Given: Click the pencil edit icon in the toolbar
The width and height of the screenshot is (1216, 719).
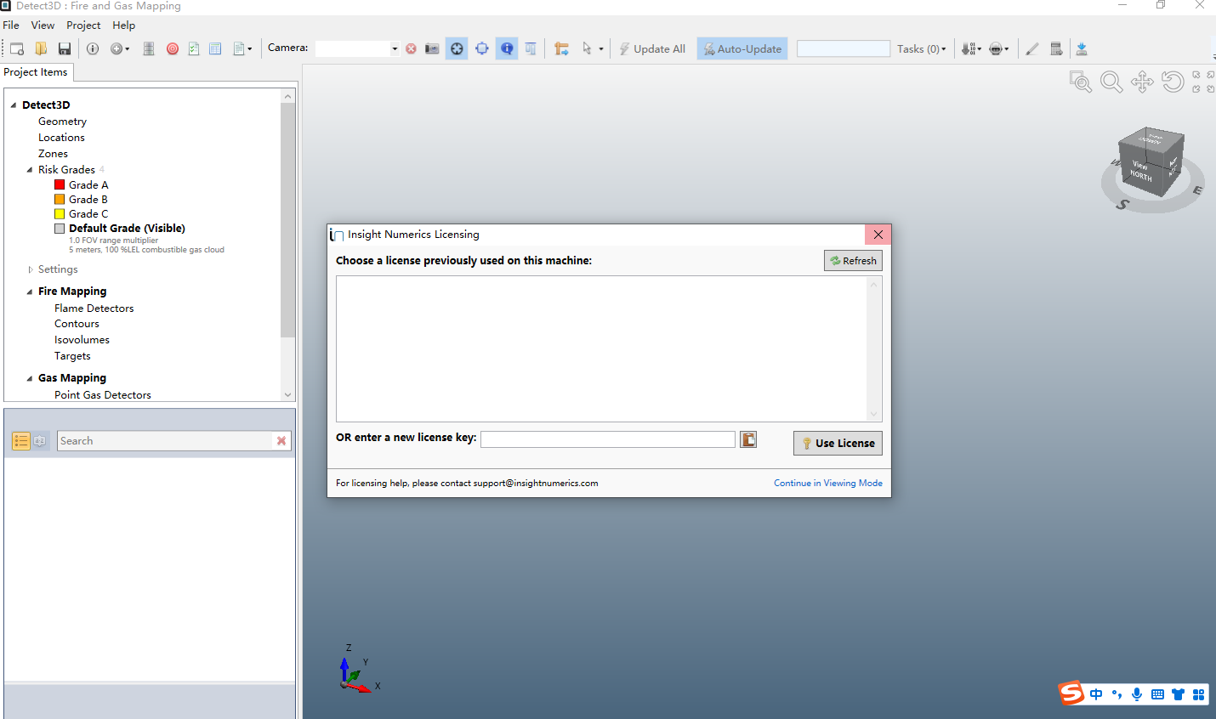Looking at the screenshot, I should (x=1032, y=48).
